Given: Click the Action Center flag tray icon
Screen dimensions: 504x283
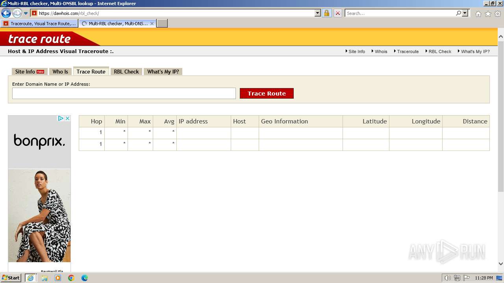Looking at the screenshot, I should pyautogui.click(x=467, y=278).
